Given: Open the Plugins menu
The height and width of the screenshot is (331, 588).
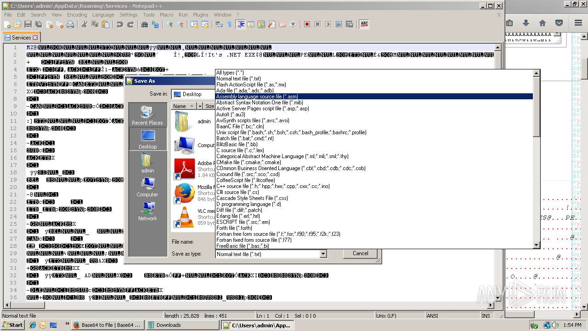Looking at the screenshot, I should pyautogui.click(x=200, y=15).
